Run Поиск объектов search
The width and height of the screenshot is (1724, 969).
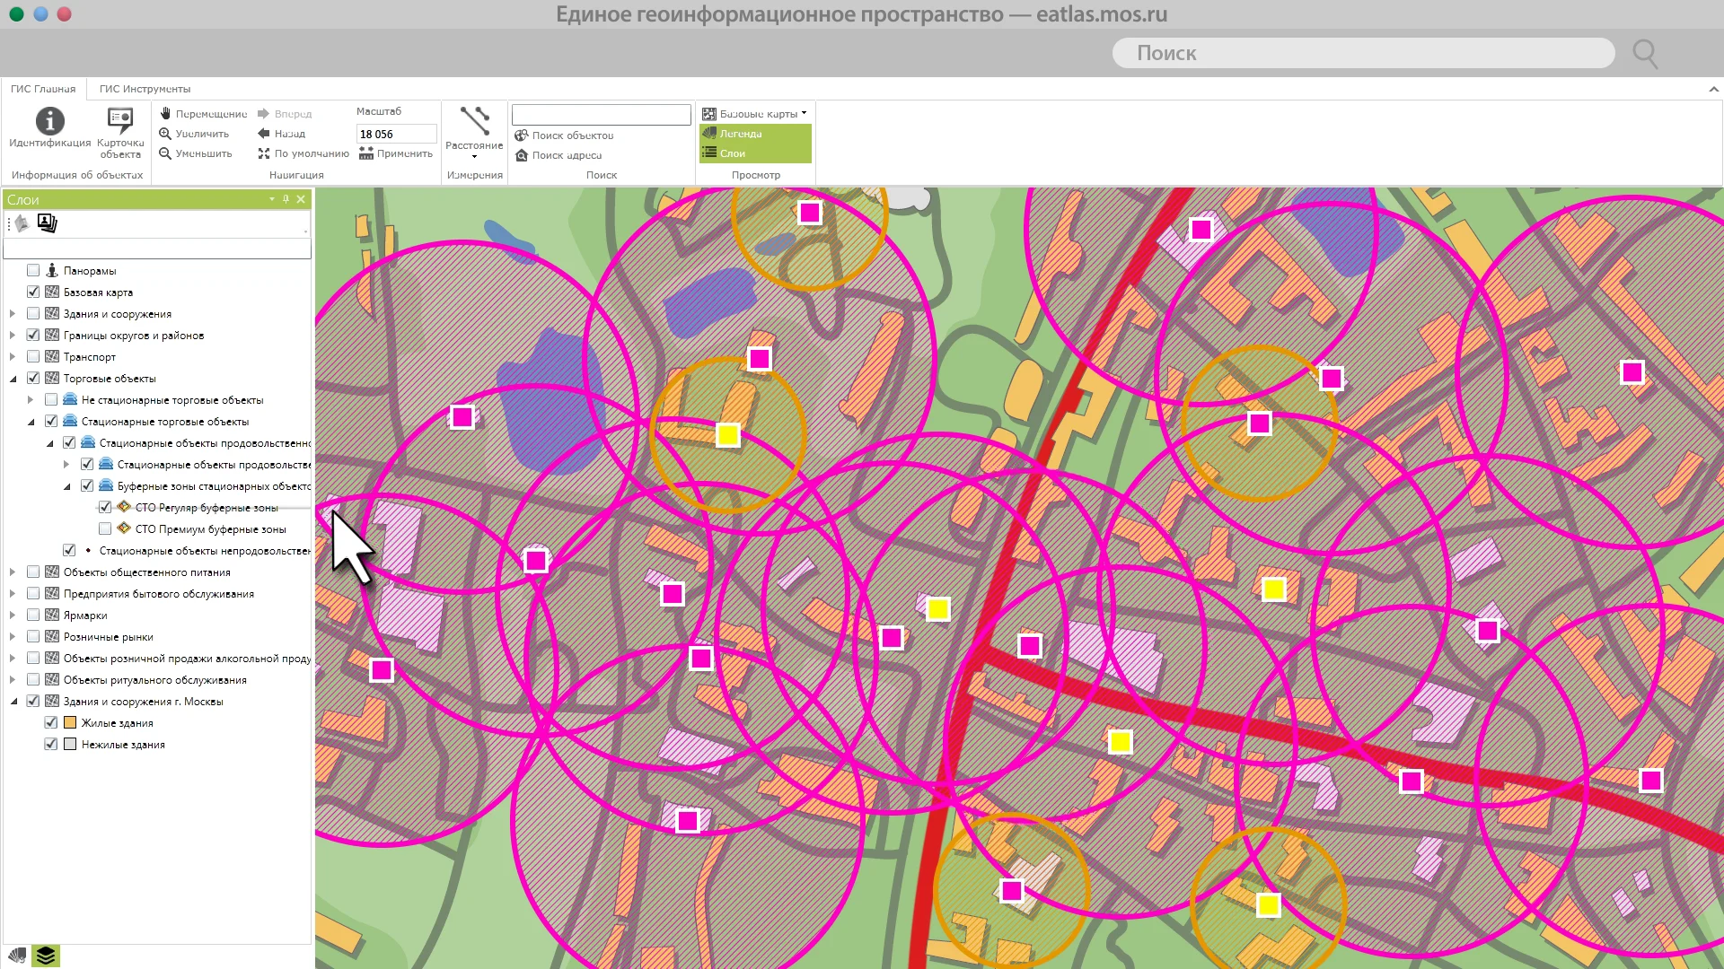(x=564, y=135)
